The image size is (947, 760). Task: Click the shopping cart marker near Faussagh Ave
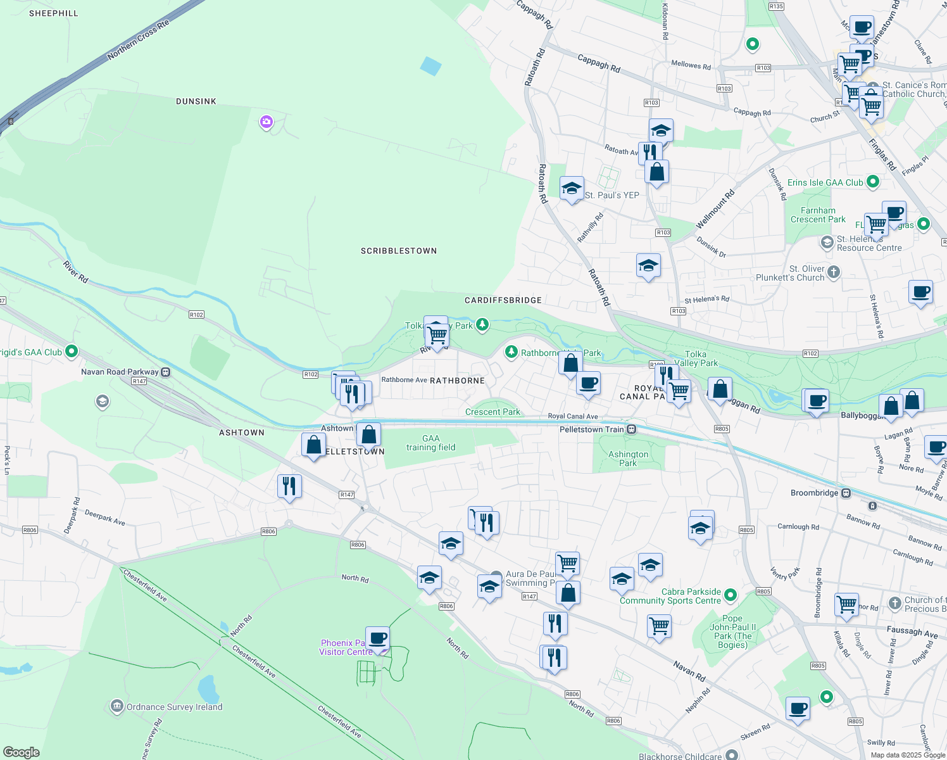pyautogui.click(x=846, y=604)
